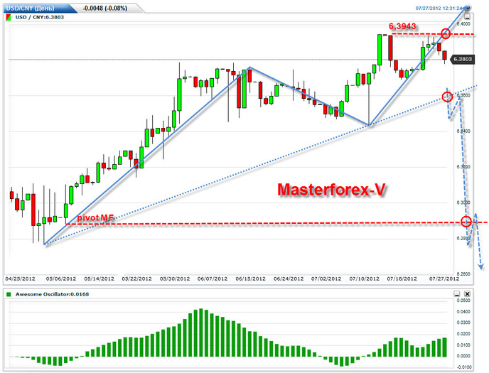
Task: Minimize the Awesome Oscillator panel
Action: [456, 294]
